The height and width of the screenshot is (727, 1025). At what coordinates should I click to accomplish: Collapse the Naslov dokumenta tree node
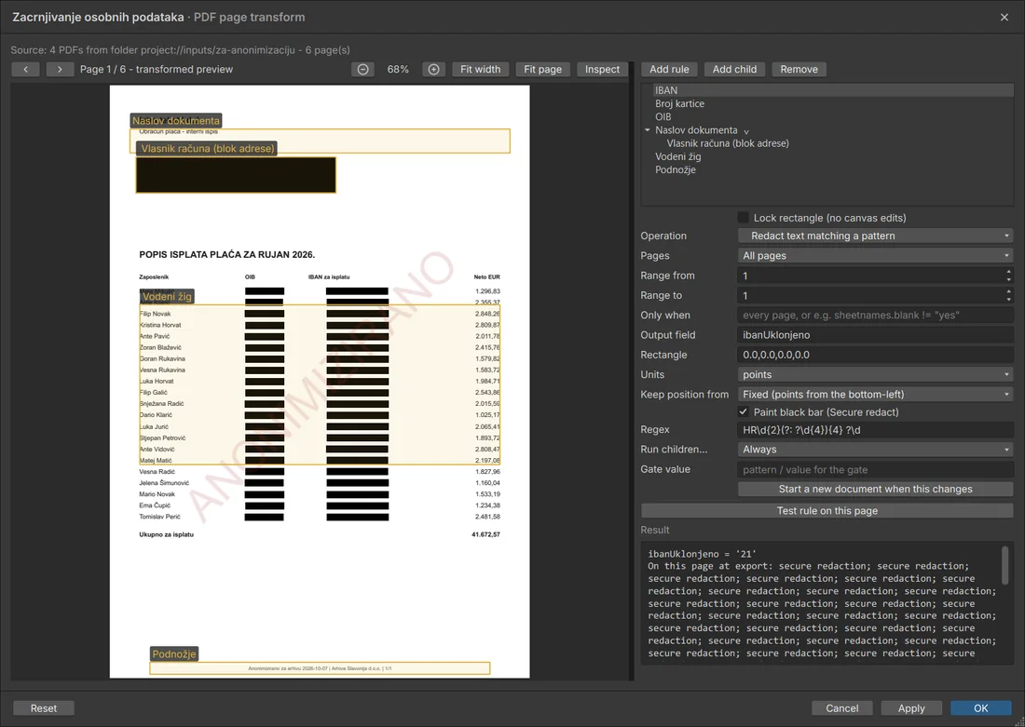point(648,130)
